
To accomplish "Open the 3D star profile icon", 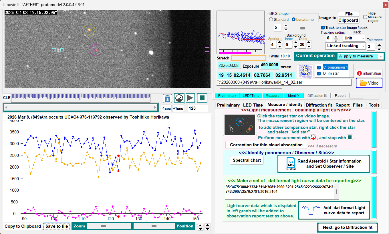I will coord(305,71).
